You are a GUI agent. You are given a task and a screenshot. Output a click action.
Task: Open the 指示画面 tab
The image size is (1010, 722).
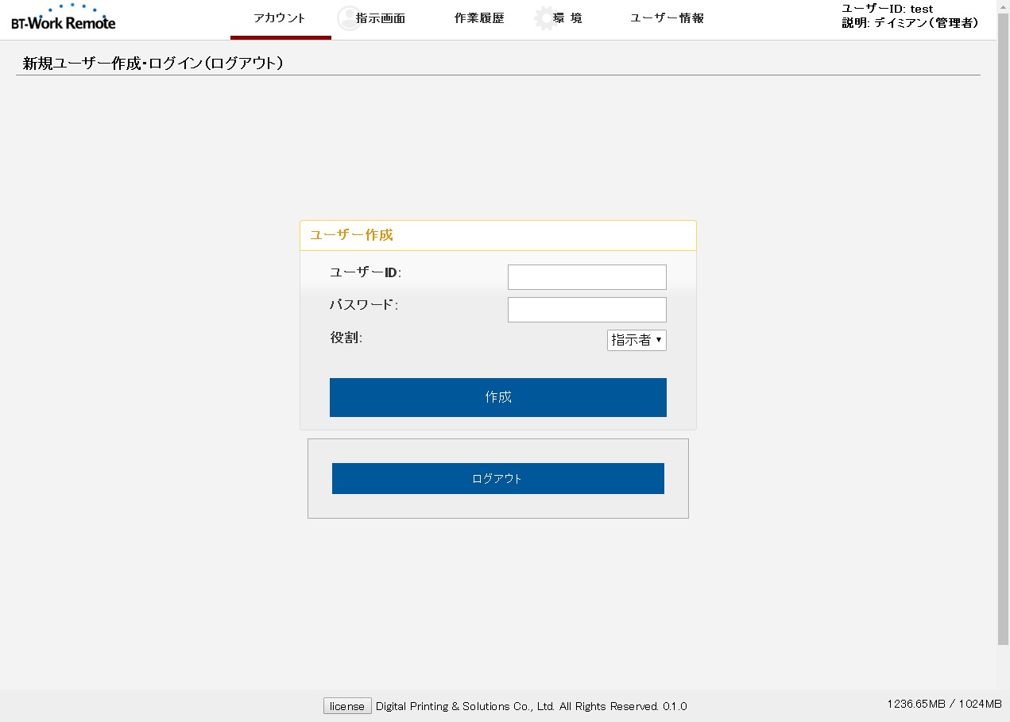[381, 18]
